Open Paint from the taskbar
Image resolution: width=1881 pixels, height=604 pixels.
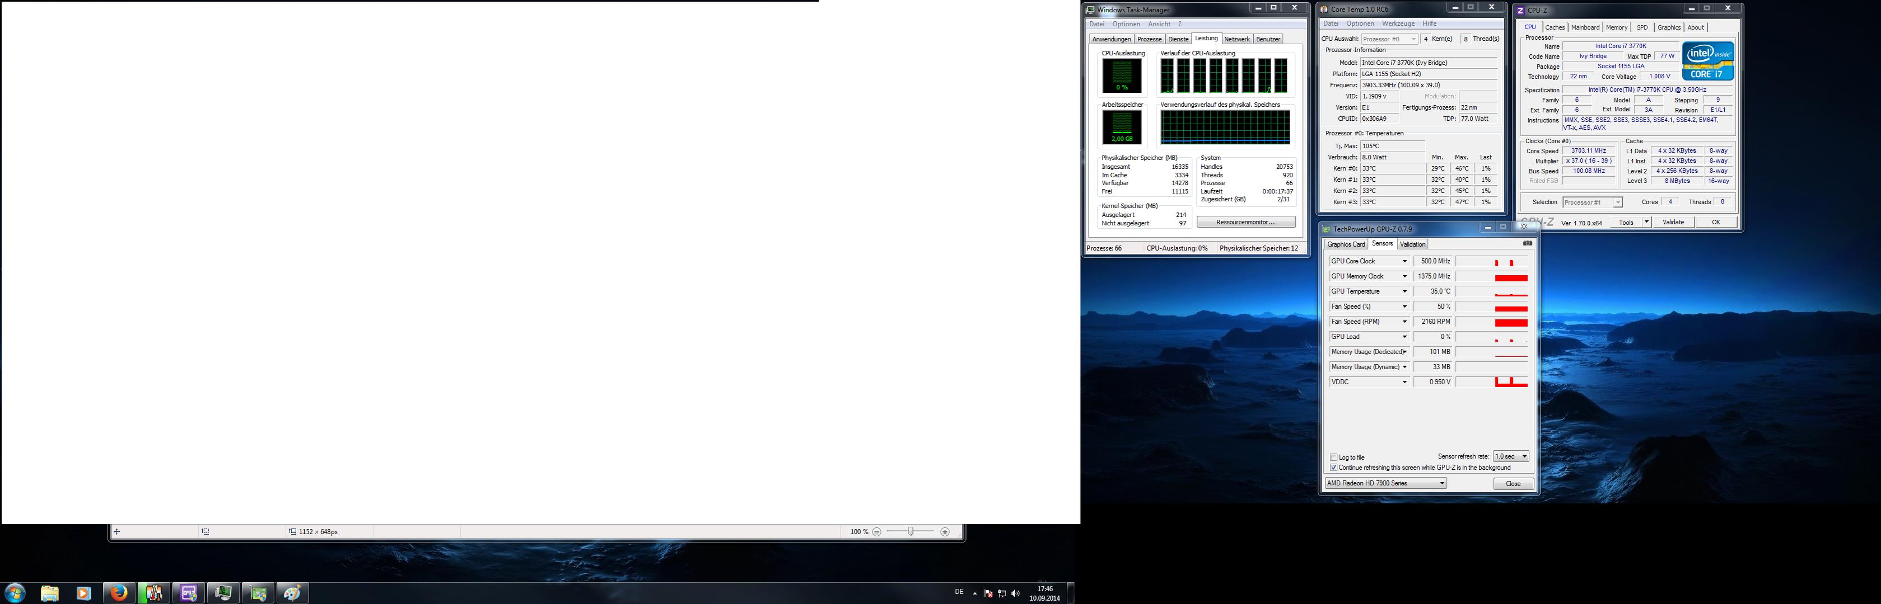(293, 593)
